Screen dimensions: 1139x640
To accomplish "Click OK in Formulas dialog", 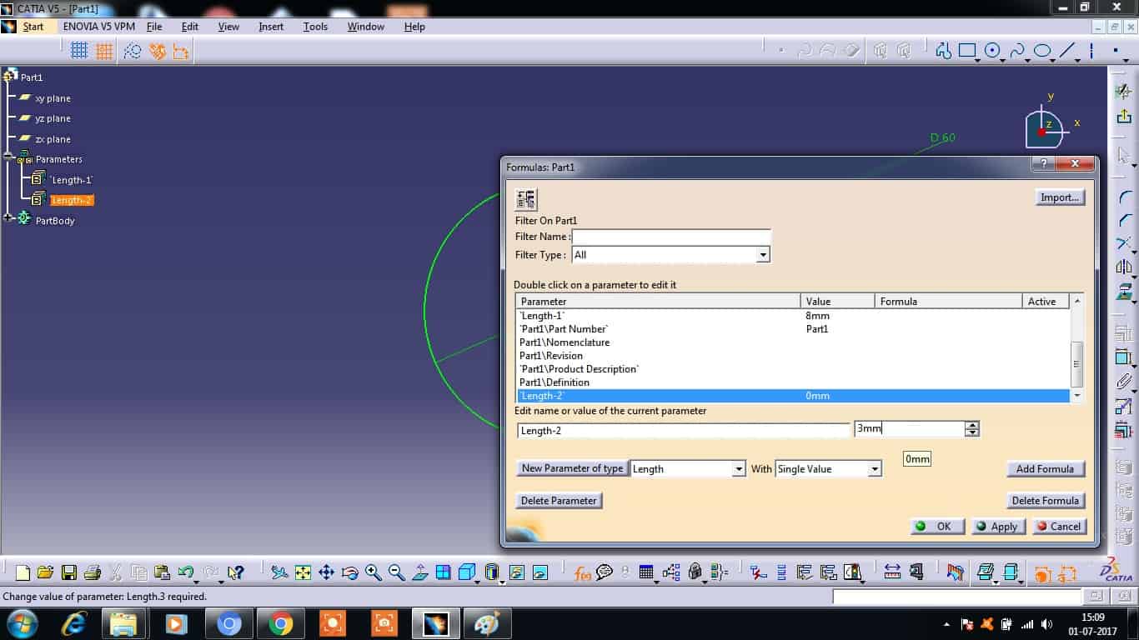I will tap(937, 527).
